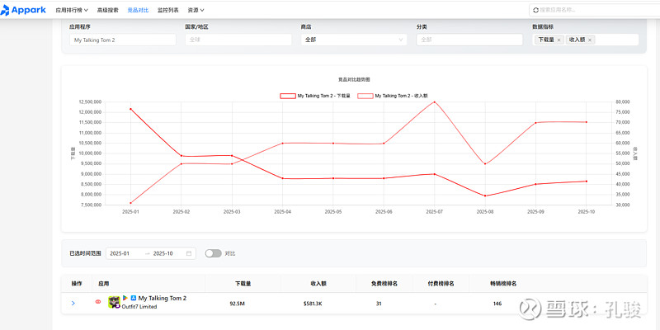Open the 应用排行榜 menu
Image resolution: width=660 pixels, height=330 pixels.
point(72,10)
